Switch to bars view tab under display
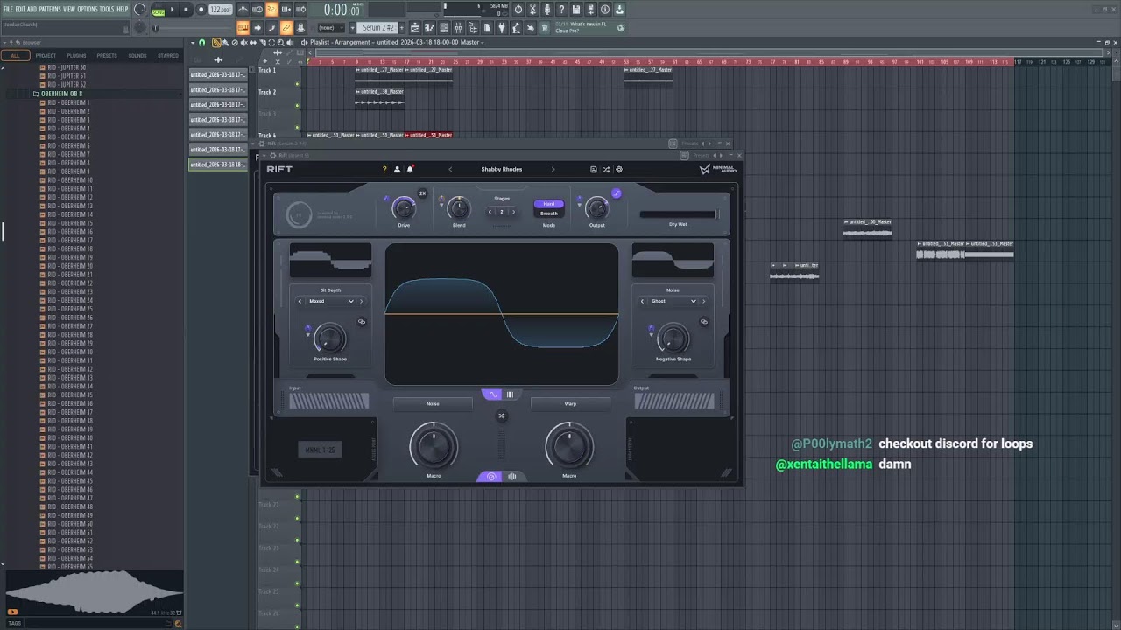The width and height of the screenshot is (1121, 630). 510,395
